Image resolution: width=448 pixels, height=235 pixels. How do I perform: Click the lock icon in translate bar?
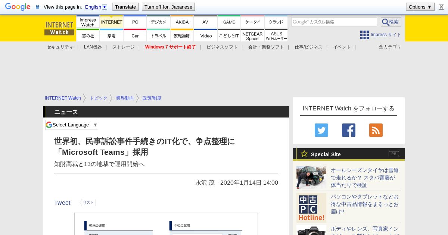click(37, 7)
